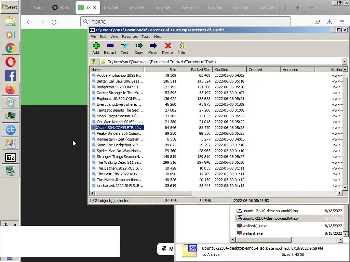Open the Start menu
This screenshot has height=262, width=350.
pos(9,7)
